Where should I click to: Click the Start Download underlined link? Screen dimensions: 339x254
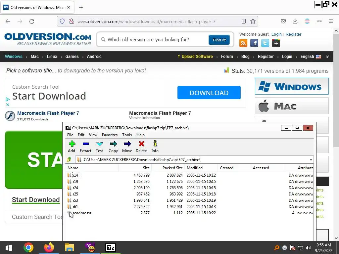pyautogui.click(x=36, y=200)
